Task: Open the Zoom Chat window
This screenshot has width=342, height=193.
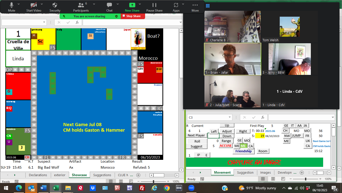Action: pos(109,7)
